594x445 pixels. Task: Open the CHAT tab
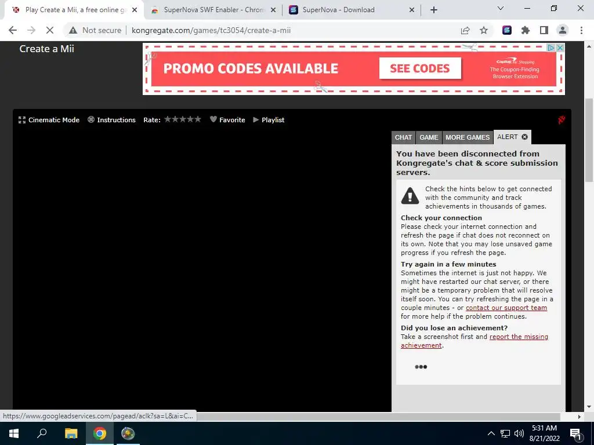pyautogui.click(x=403, y=137)
